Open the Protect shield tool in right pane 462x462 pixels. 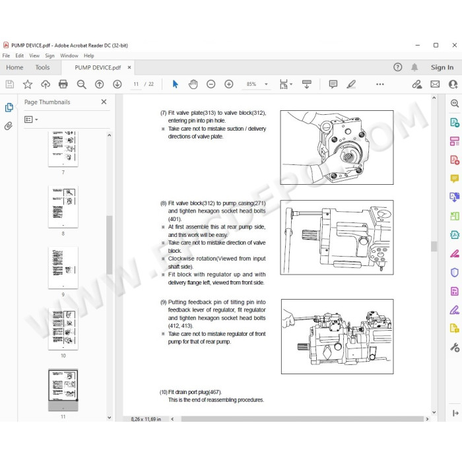click(x=455, y=272)
